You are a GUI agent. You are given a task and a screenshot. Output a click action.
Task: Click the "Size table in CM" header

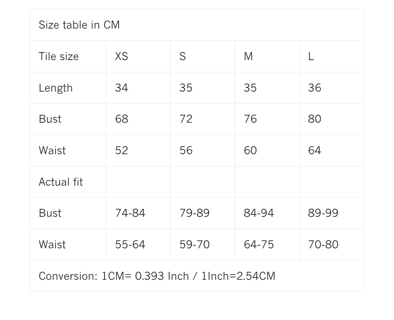pos(79,25)
